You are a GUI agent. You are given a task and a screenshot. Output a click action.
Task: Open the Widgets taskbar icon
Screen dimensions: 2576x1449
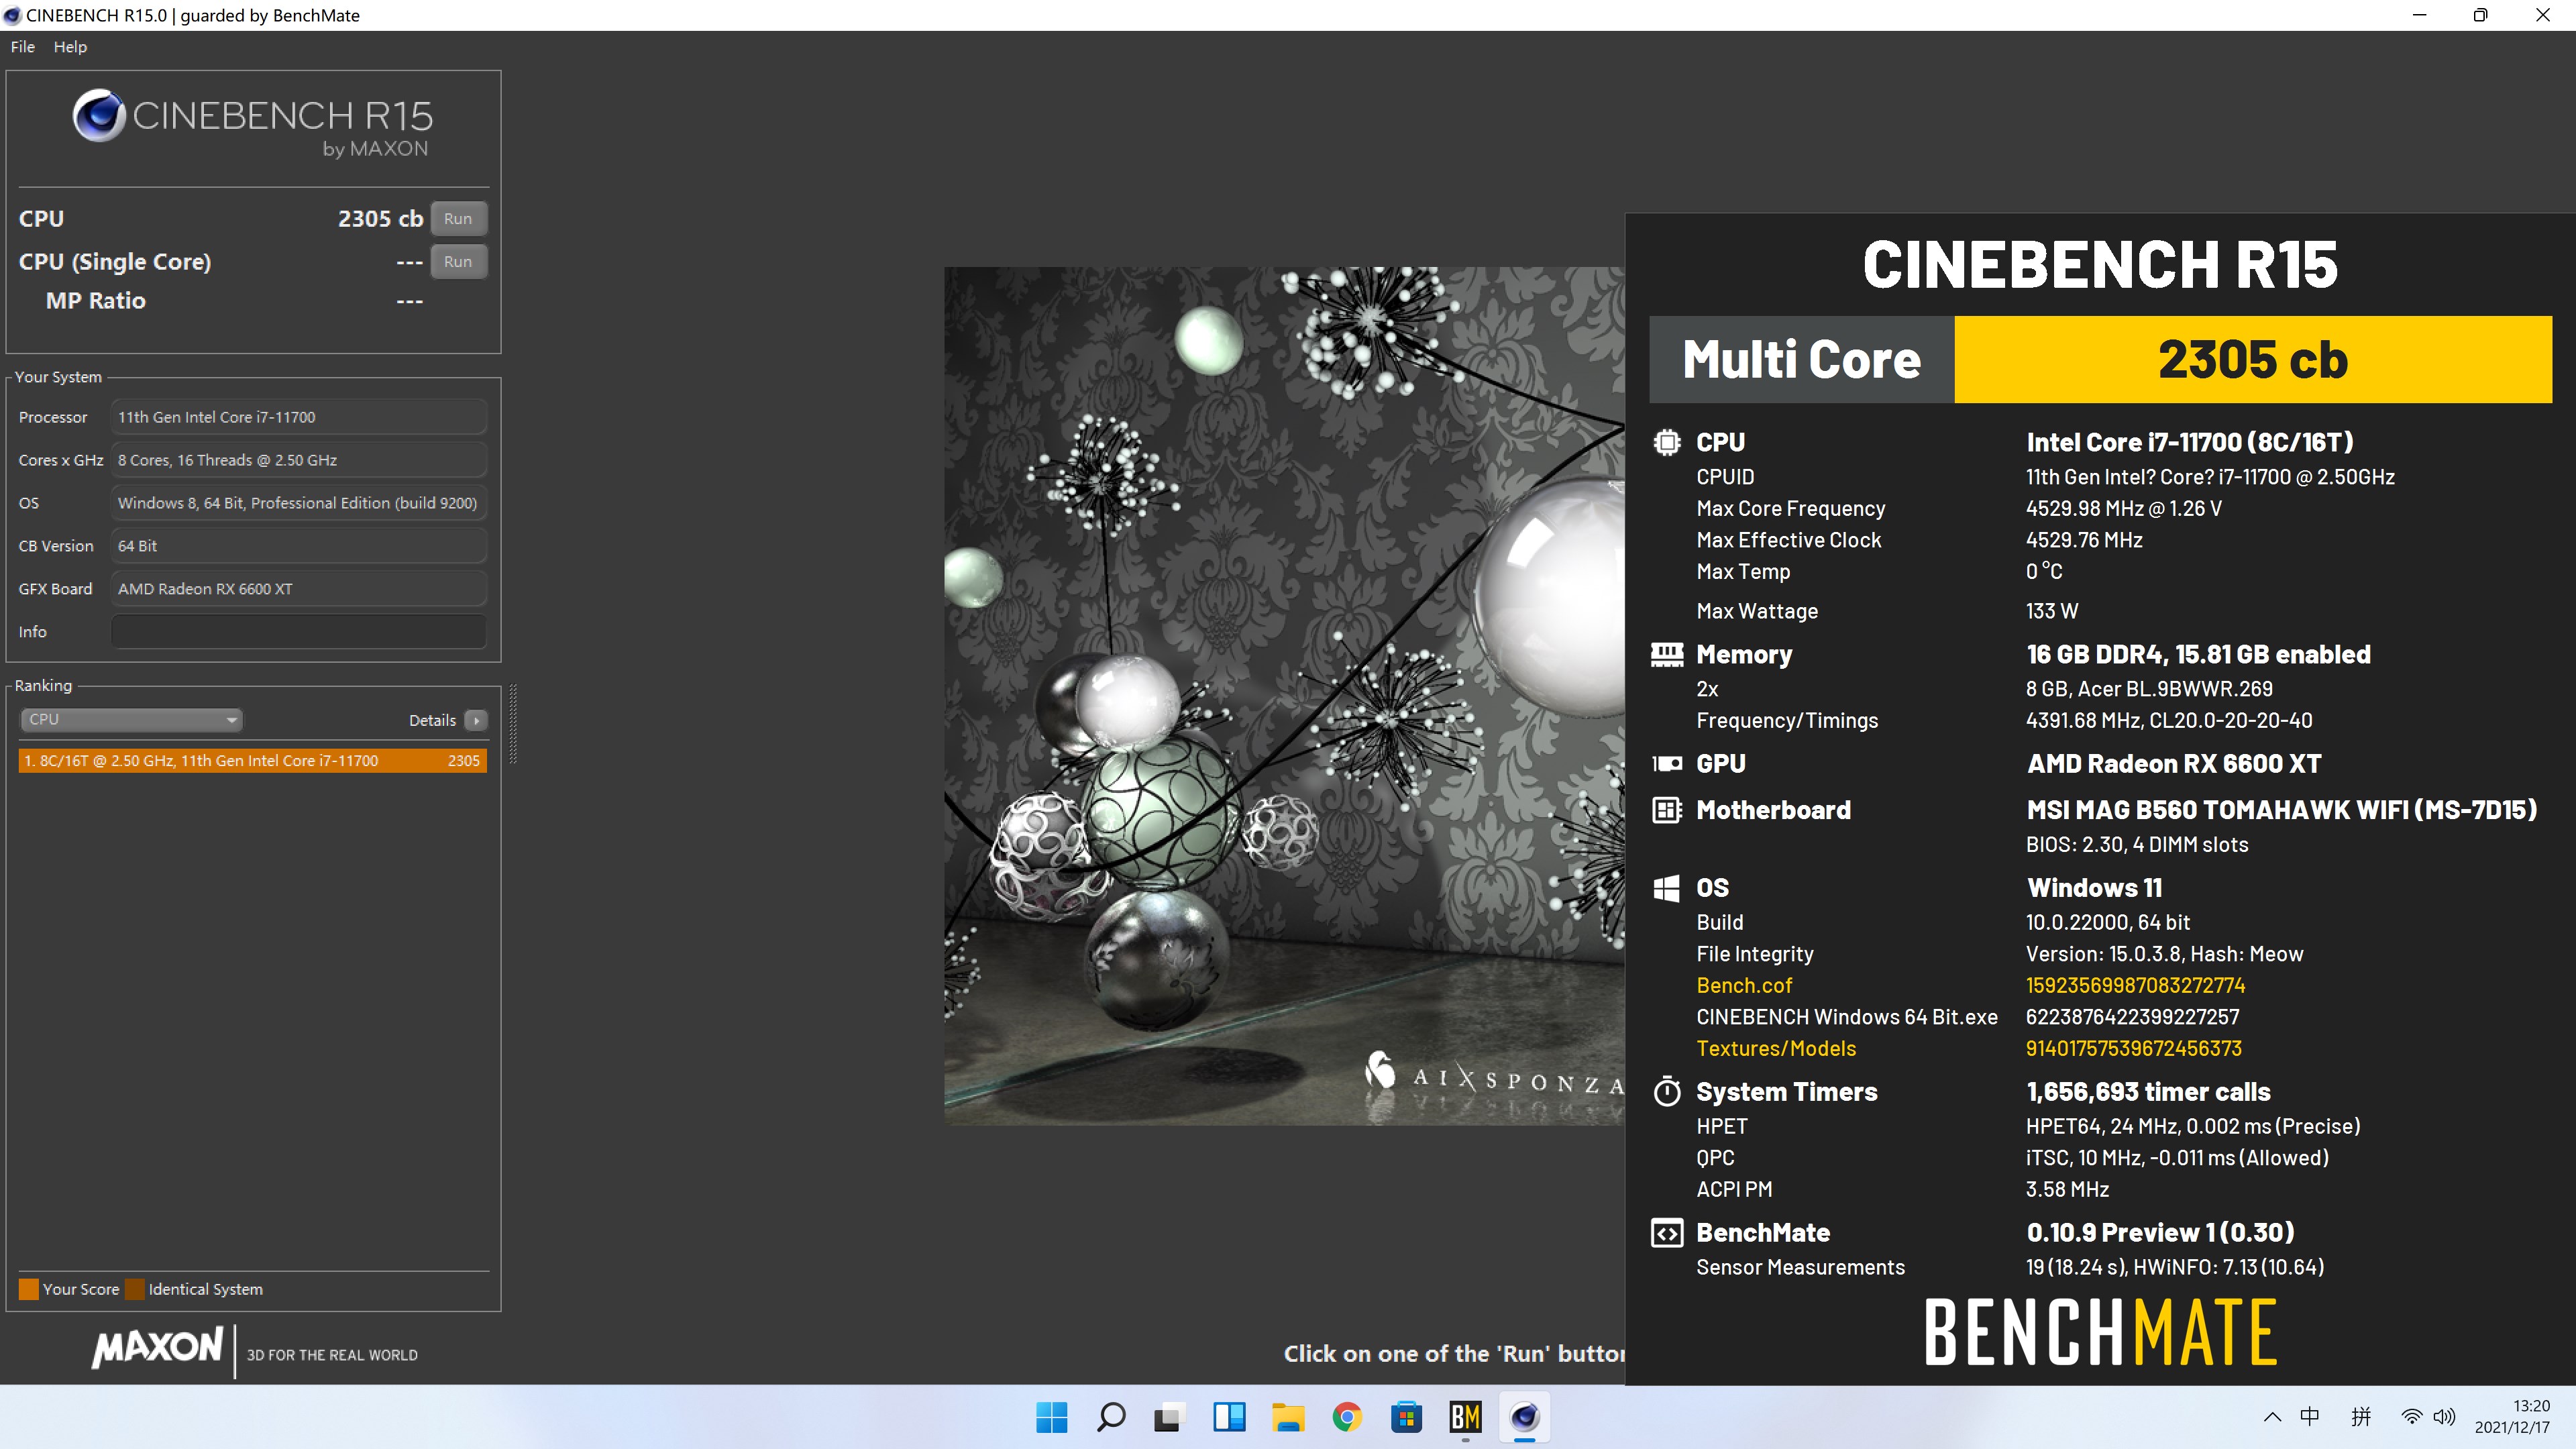point(1229,1417)
